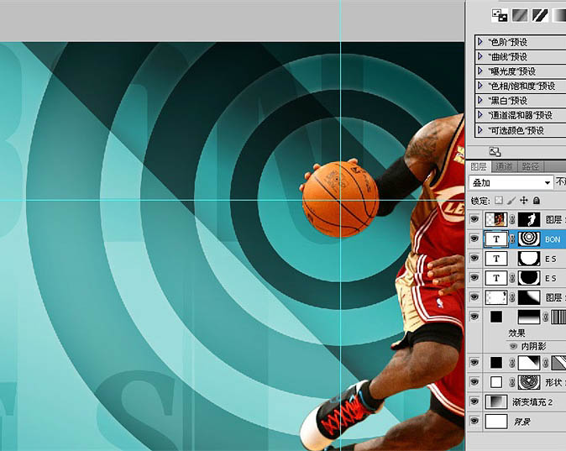Click T thumbnail of ES black-circle mask layer
Screen dimensions: 566x451
click(x=496, y=278)
